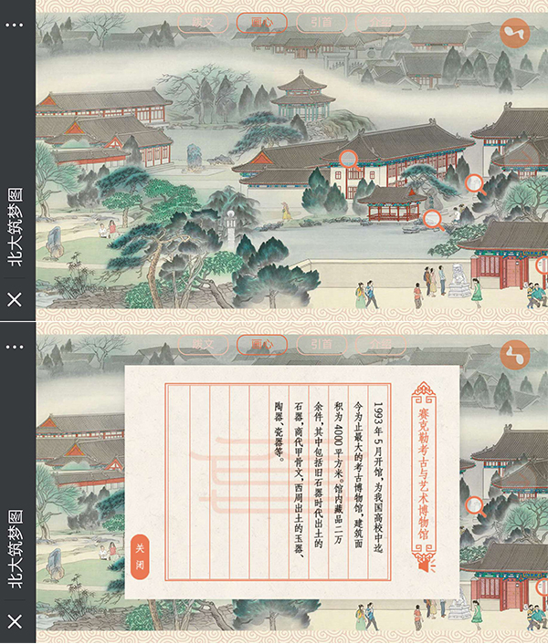Screen dimensions: 548x644
Task: Switch to the 跋文 tab in the no-popup screen
Action: coord(203,23)
